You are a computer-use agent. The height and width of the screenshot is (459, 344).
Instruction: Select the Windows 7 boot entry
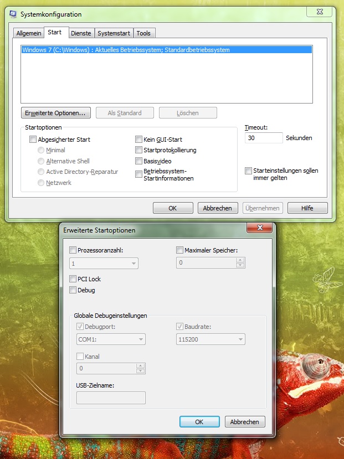coord(167,50)
